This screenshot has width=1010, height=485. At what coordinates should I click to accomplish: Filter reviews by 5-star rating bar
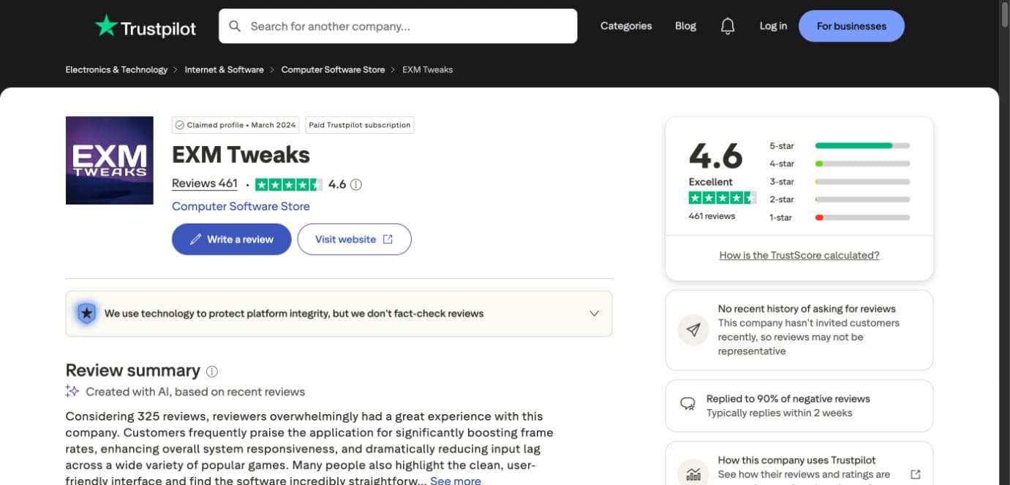coord(862,146)
